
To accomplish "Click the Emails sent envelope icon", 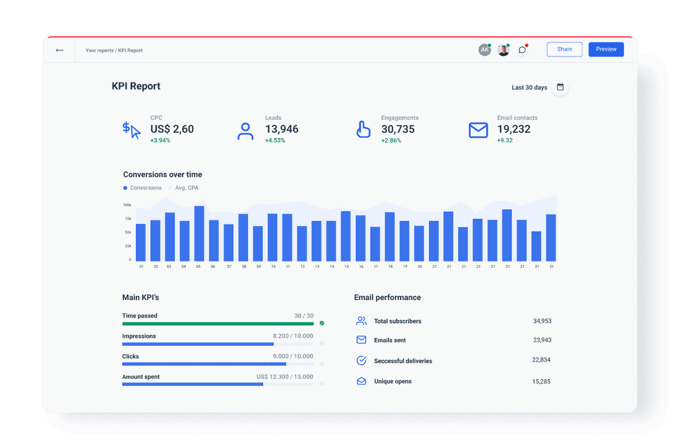I will pos(362,340).
